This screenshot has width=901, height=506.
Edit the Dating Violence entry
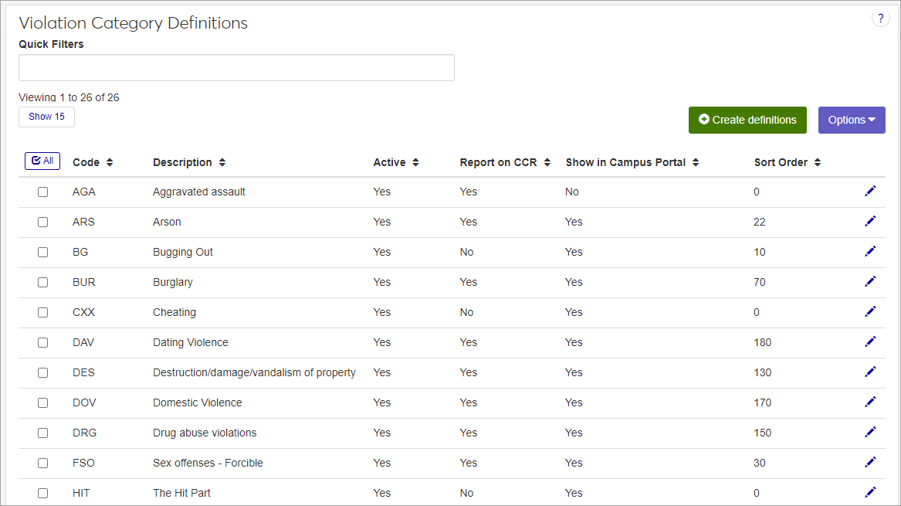(870, 342)
